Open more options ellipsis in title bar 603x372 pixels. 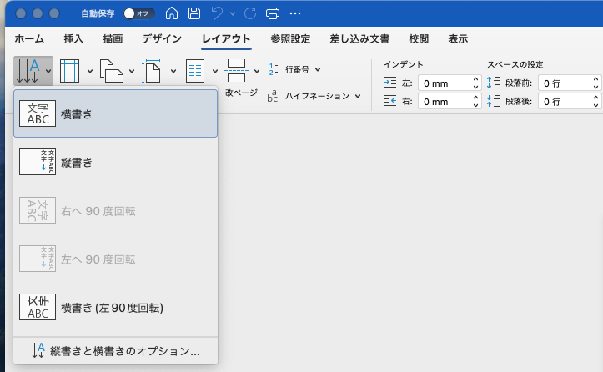295,13
